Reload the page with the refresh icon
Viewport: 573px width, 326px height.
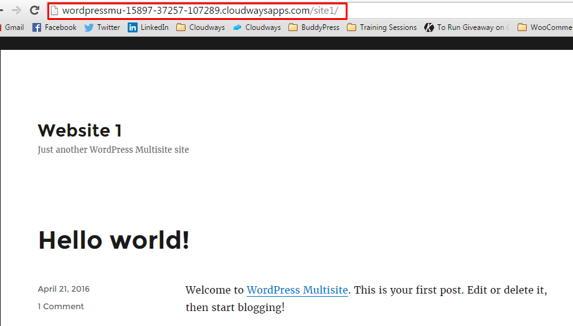(x=34, y=10)
